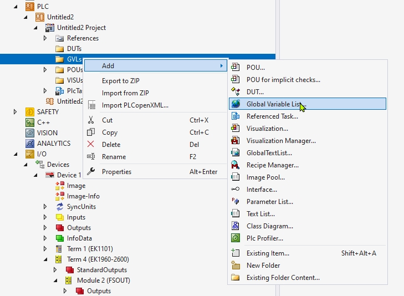
Task: Click the VISION eye icon
Action: click(x=30, y=133)
